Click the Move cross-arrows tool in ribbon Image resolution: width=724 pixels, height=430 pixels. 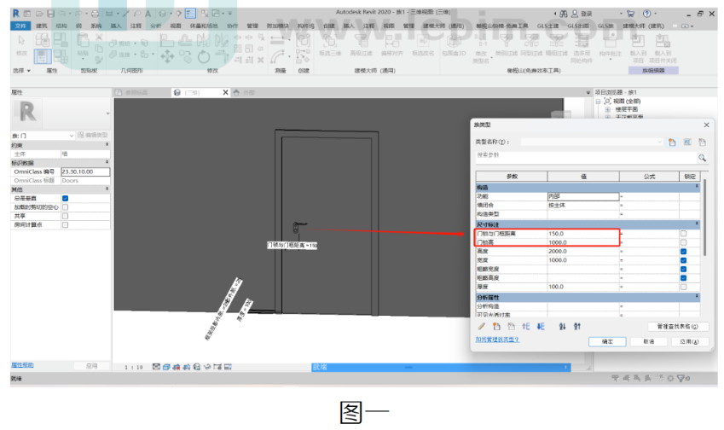tap(166, 57)
